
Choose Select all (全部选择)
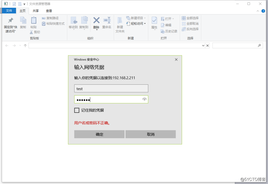[x=190, y=18]
